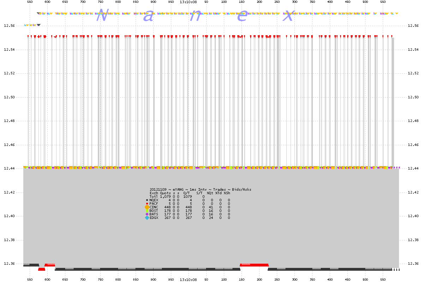Click the 12.36 label on left price axis
This screenshot has width=423, height=282.
coord(9,263)
